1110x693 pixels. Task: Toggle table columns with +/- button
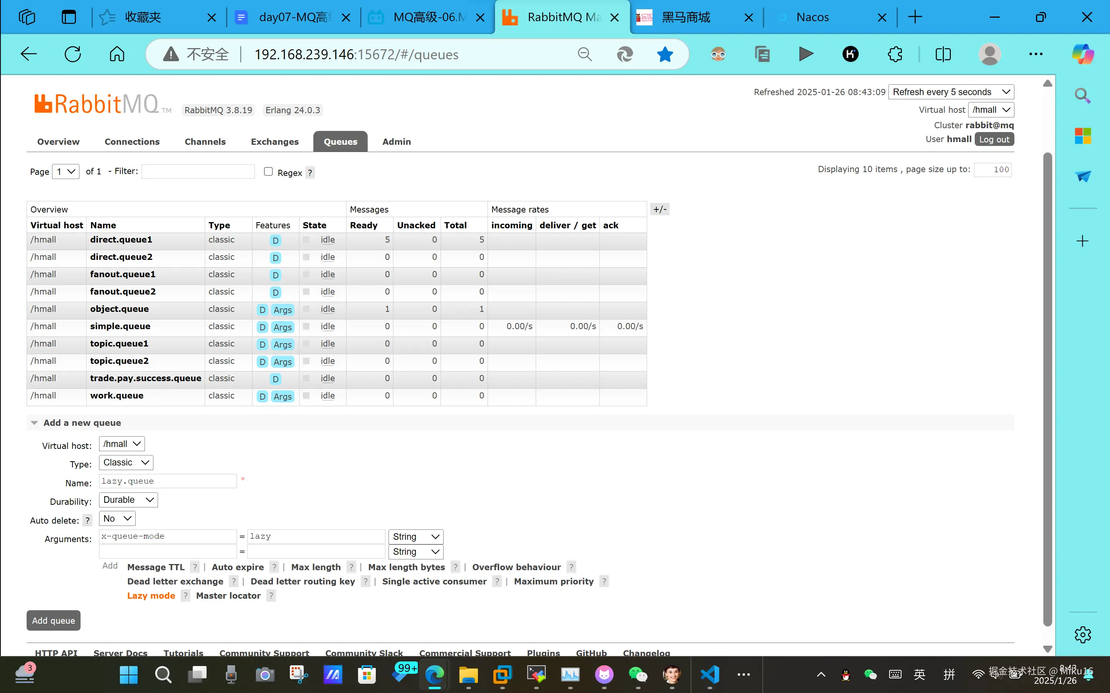click(659, 209)
